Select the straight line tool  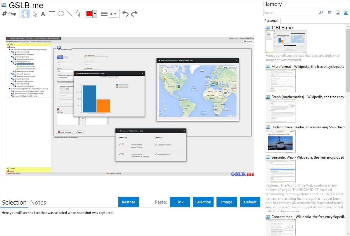point(69,14)
